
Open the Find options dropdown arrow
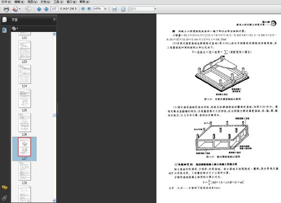pos(155,8)
